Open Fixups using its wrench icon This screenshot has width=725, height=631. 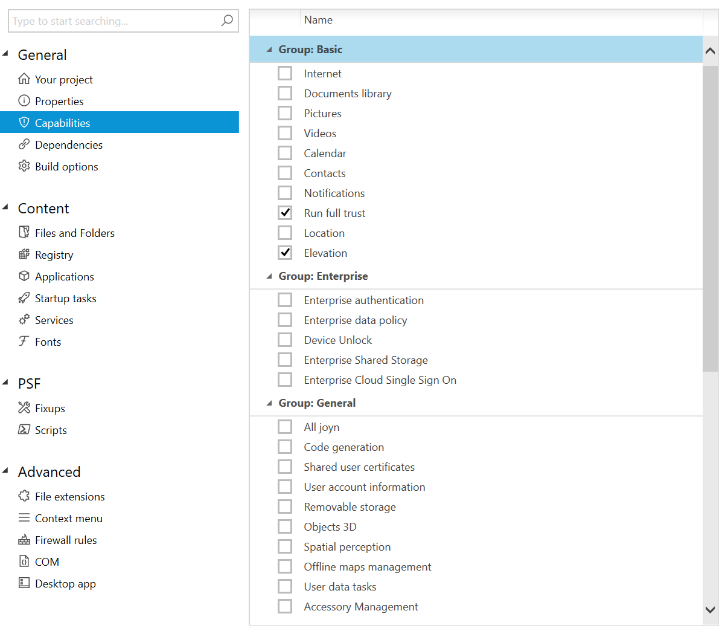pyautogui.click(x=24, y=408)
